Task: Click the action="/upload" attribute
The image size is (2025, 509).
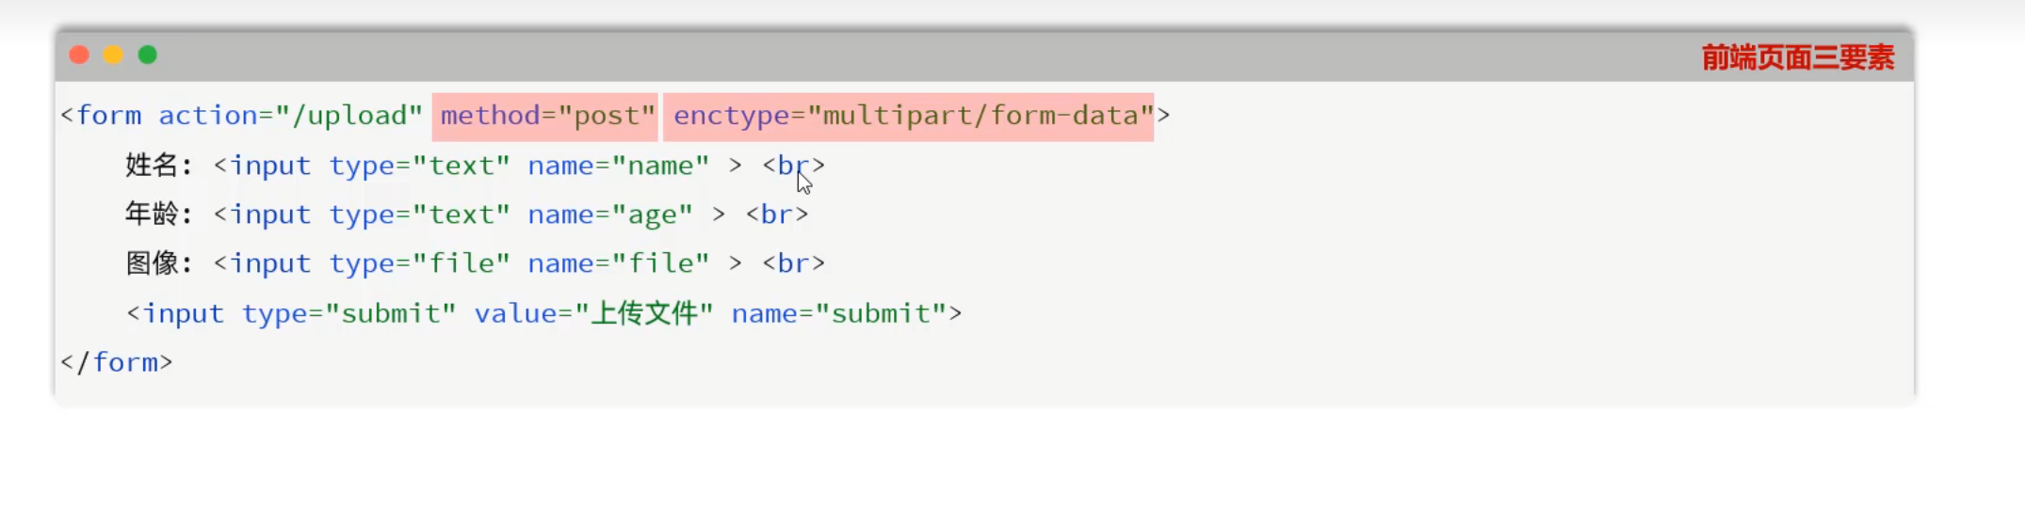Action: point(289,116)
